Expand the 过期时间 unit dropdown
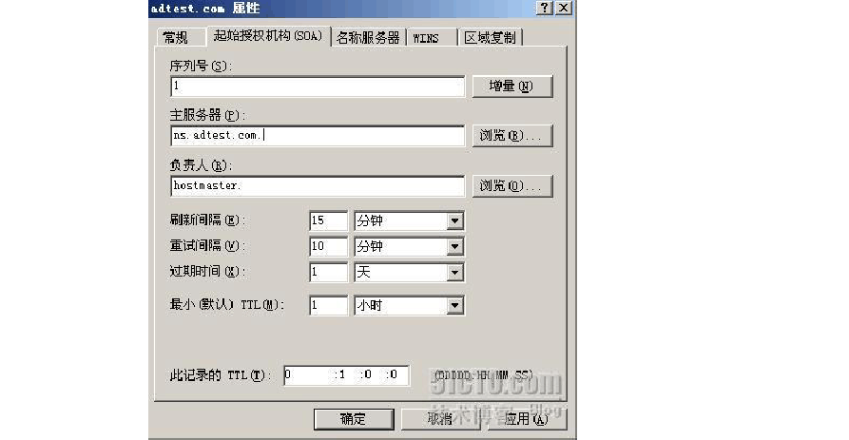849x440 pixels. (x=454, y=272)
